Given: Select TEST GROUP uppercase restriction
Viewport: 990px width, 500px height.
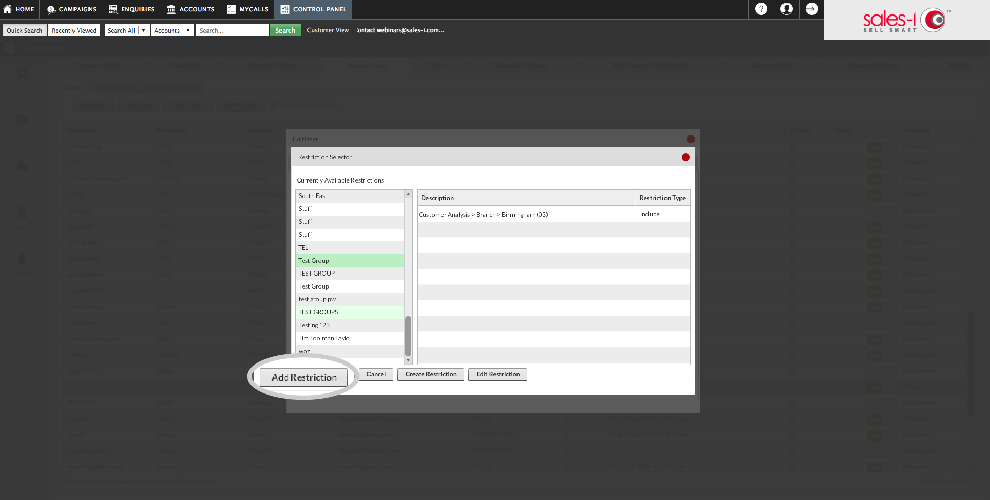Looking at the screenshot, I should click(350, 274).
